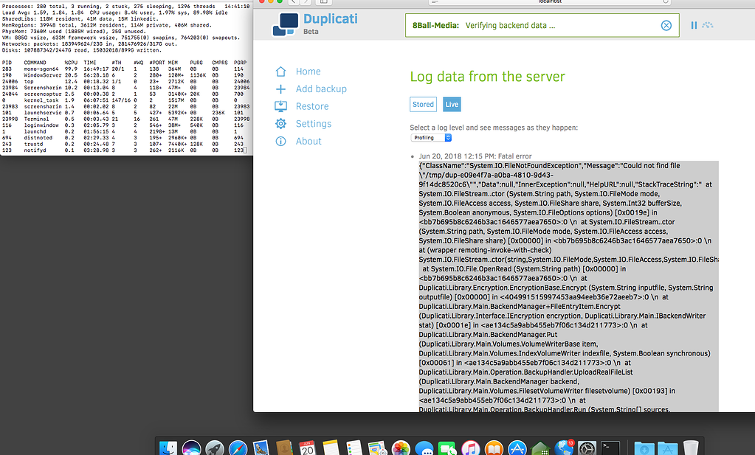Select the loginwindow row in Terminal
Image resolution: width=755 pixels, height=455 pixels.
coord(125,125)
